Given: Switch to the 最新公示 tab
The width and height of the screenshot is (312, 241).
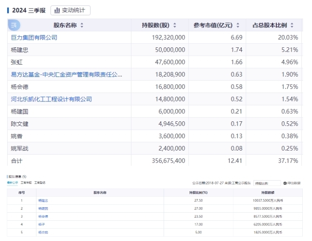Looking at the screenshot, I should pos(13,183).
